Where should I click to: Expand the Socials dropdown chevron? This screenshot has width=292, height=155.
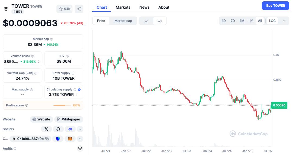pyautogui.click(x=80, y=129)
